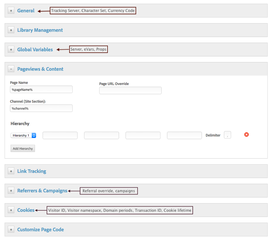Click the Delimiter comma field
Viewport: 274px width, 239px height.
(x=227, y=134)
